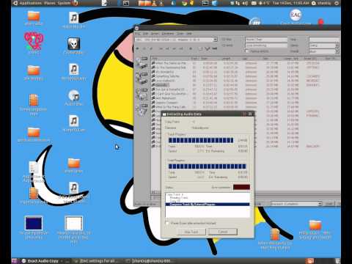Viewport: 352px width, 264px height.
Task: Click the EAC desktop shortcut icon
Action: (x=296, y=15)
